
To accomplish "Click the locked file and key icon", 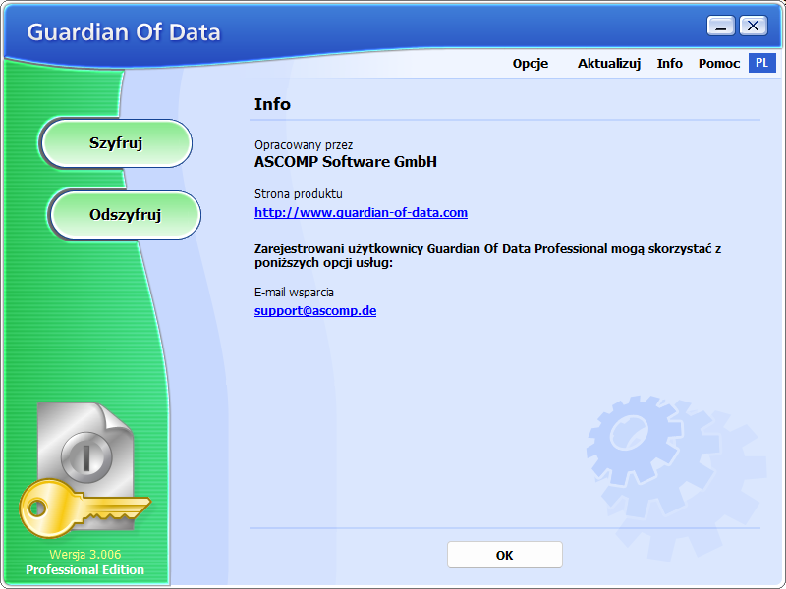I will pos(85,469).
